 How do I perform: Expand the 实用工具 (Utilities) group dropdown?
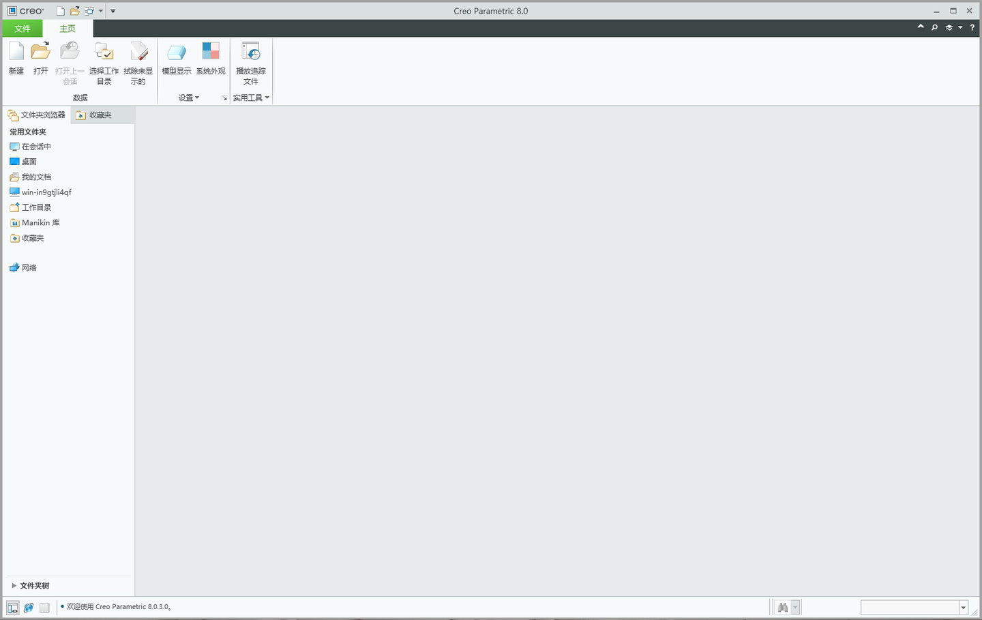[251, 98]
